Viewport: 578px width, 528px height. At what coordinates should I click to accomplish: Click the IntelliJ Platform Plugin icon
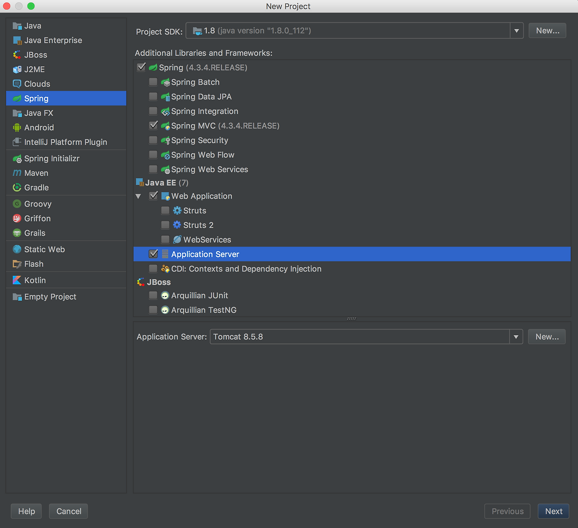[x=17, y=142]
